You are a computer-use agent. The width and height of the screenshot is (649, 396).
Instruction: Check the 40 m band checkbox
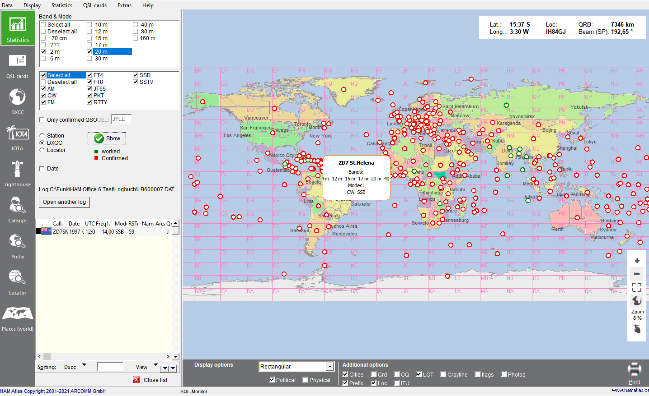[x=135, y=25]
